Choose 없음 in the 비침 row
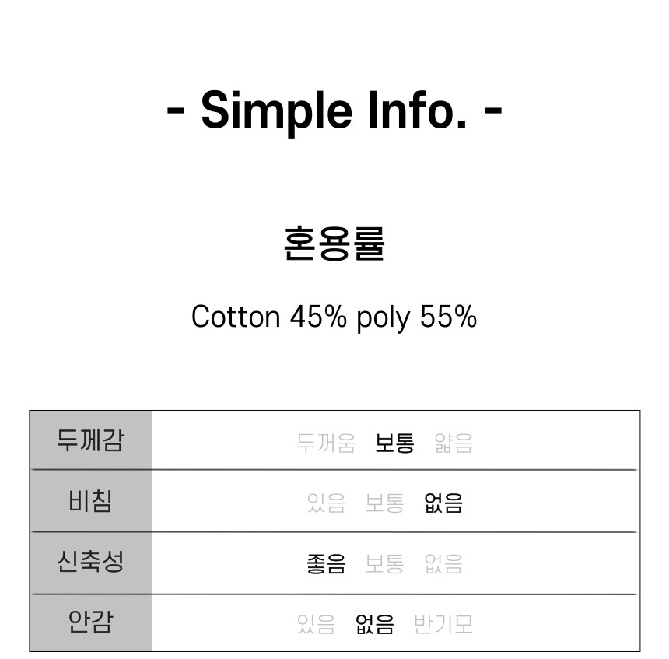The height and width of the screenshot is (659, 669). (x=443, y=503)
